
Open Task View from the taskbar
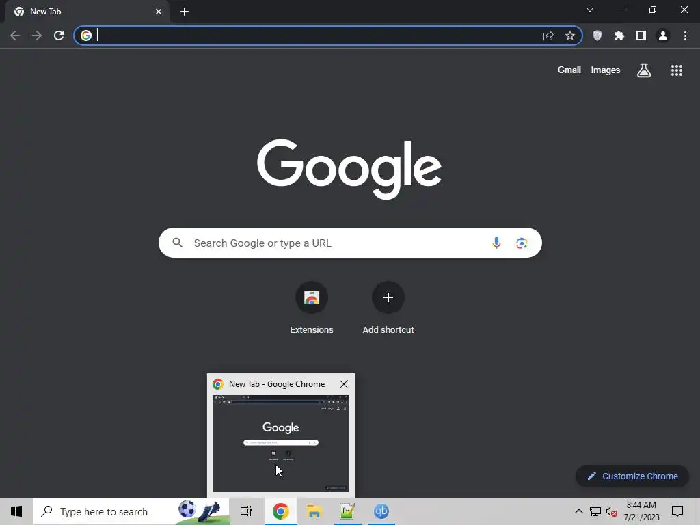(246, 511)
